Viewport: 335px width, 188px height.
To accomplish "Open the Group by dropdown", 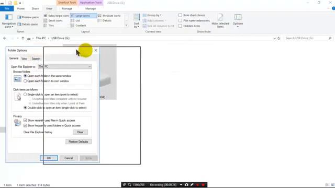I will [152, 15].
